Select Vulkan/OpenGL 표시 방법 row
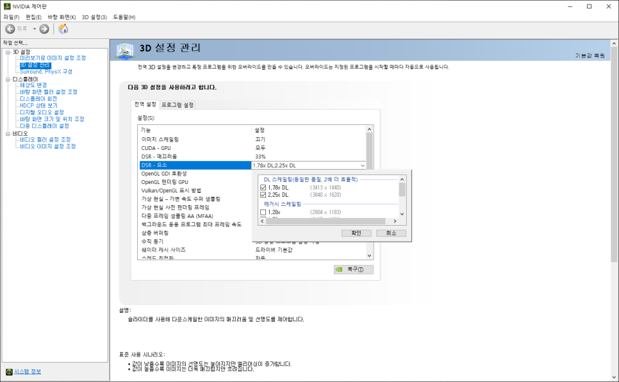 [195, 191]
